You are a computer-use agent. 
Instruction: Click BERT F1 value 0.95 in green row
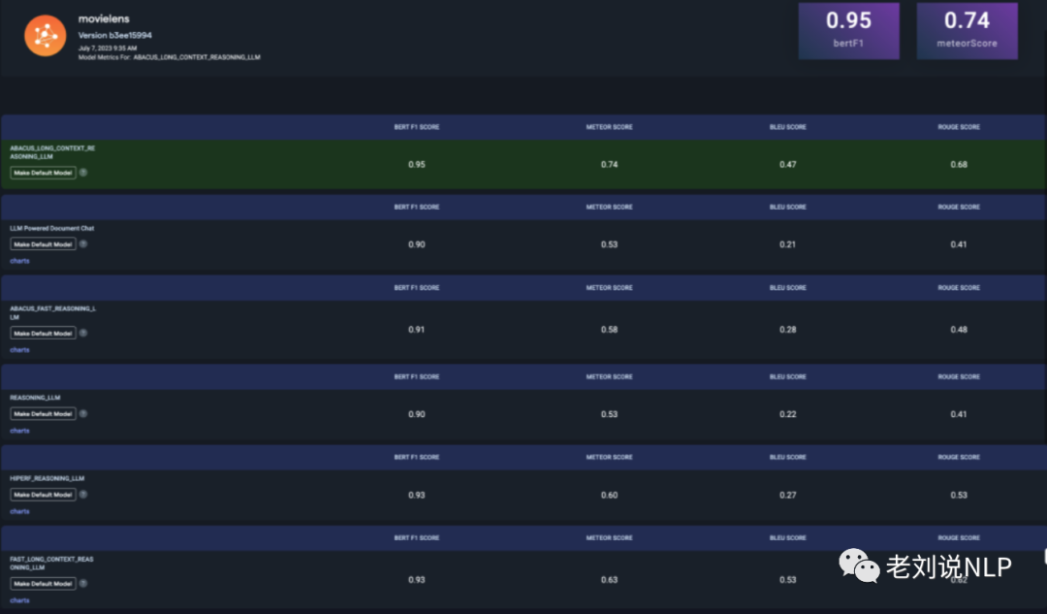(x=417, y=164)
